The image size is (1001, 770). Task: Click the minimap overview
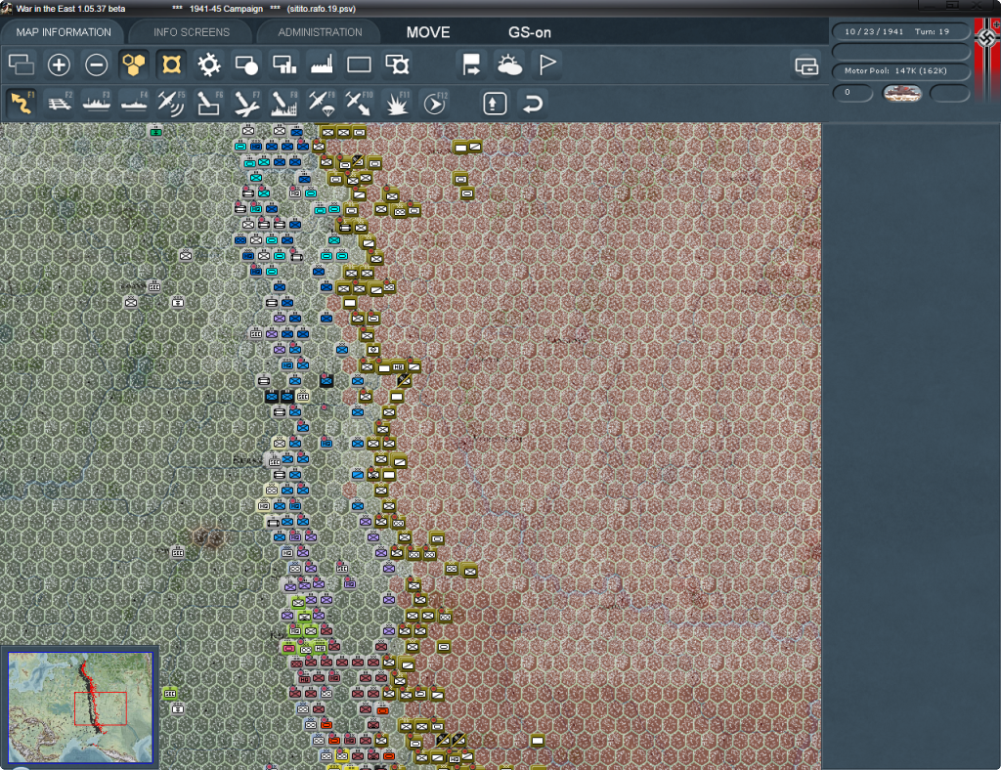80,706
